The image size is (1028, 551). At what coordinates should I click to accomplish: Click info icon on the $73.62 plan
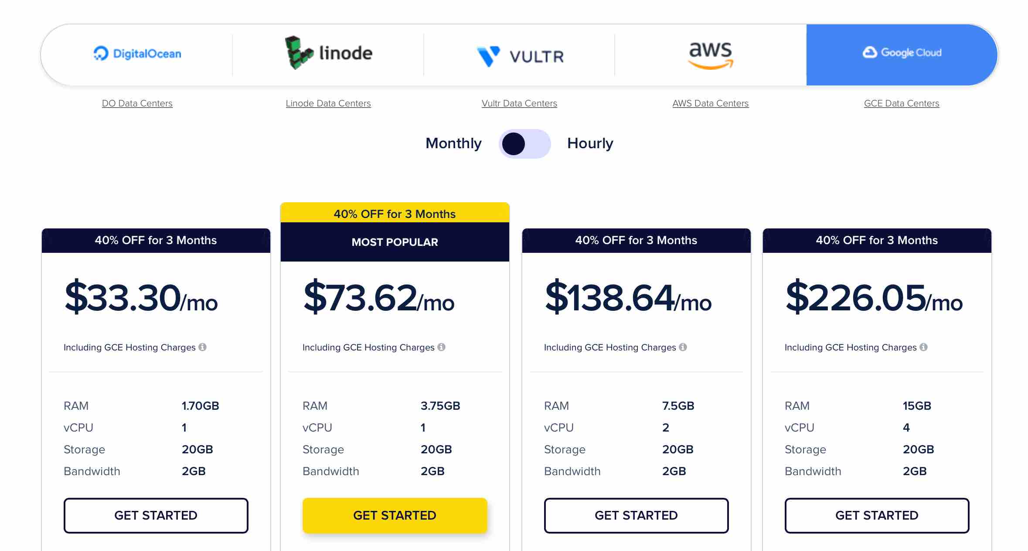tap(441, 347)
